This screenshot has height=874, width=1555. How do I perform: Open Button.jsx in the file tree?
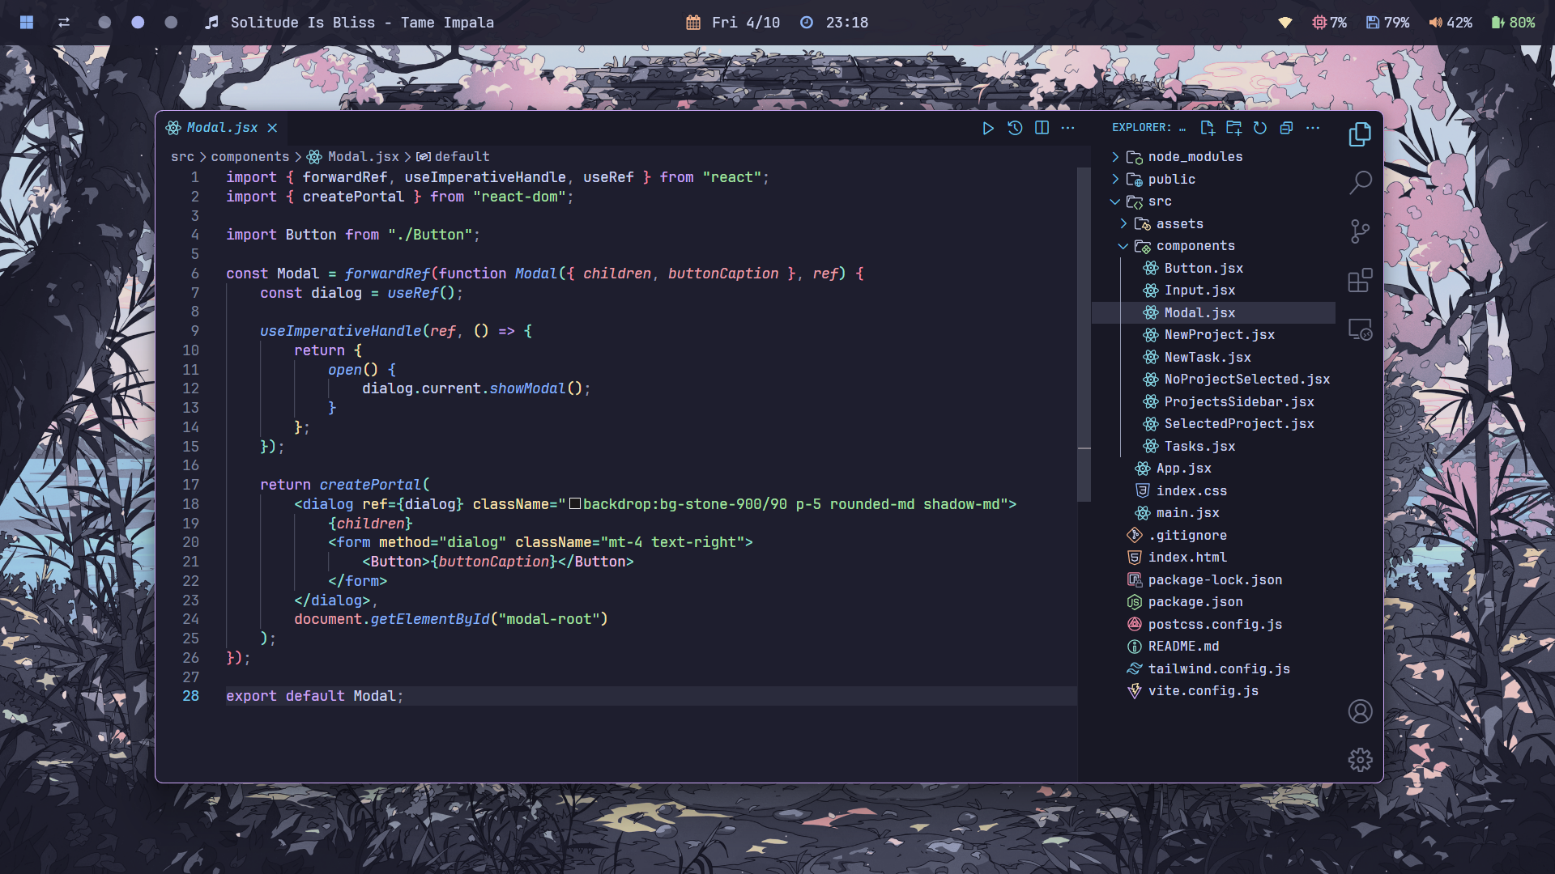click(1213, 269)
